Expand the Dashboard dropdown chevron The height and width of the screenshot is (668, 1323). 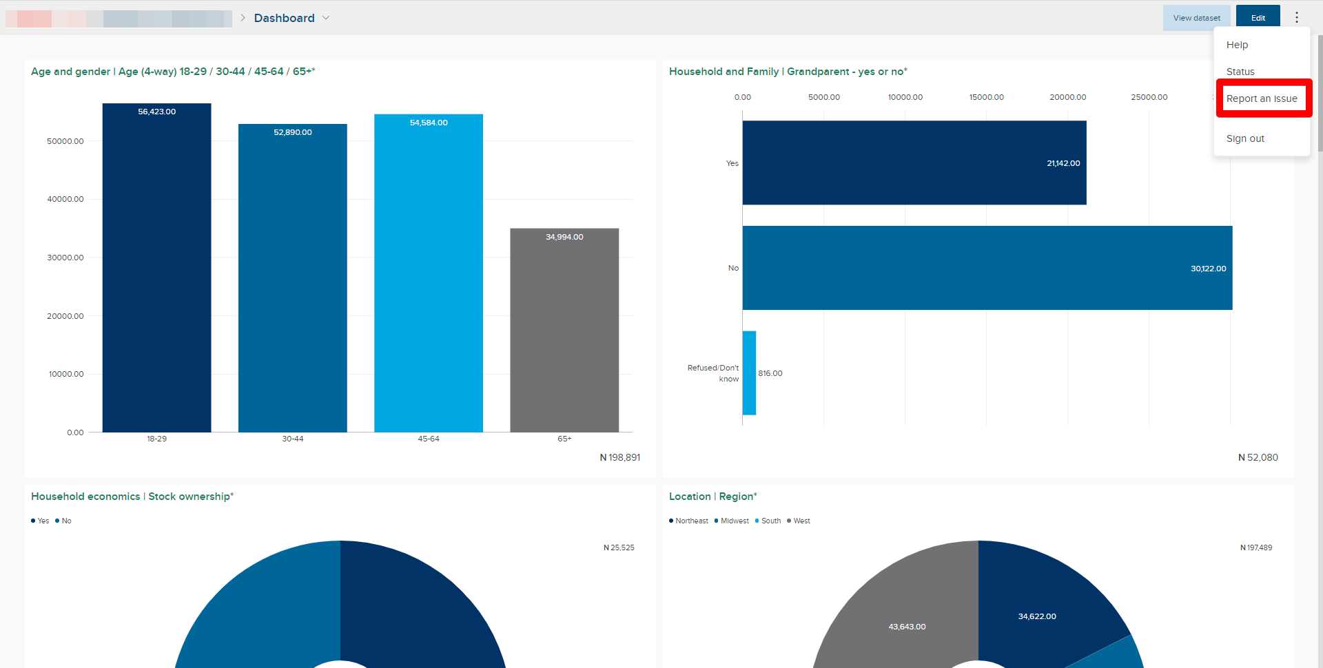[x=326, y=18]
